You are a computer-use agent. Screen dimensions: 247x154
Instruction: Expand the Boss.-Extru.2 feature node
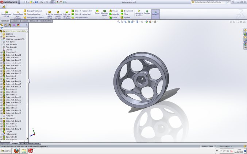pyautogui.click(x=1, y=52)
